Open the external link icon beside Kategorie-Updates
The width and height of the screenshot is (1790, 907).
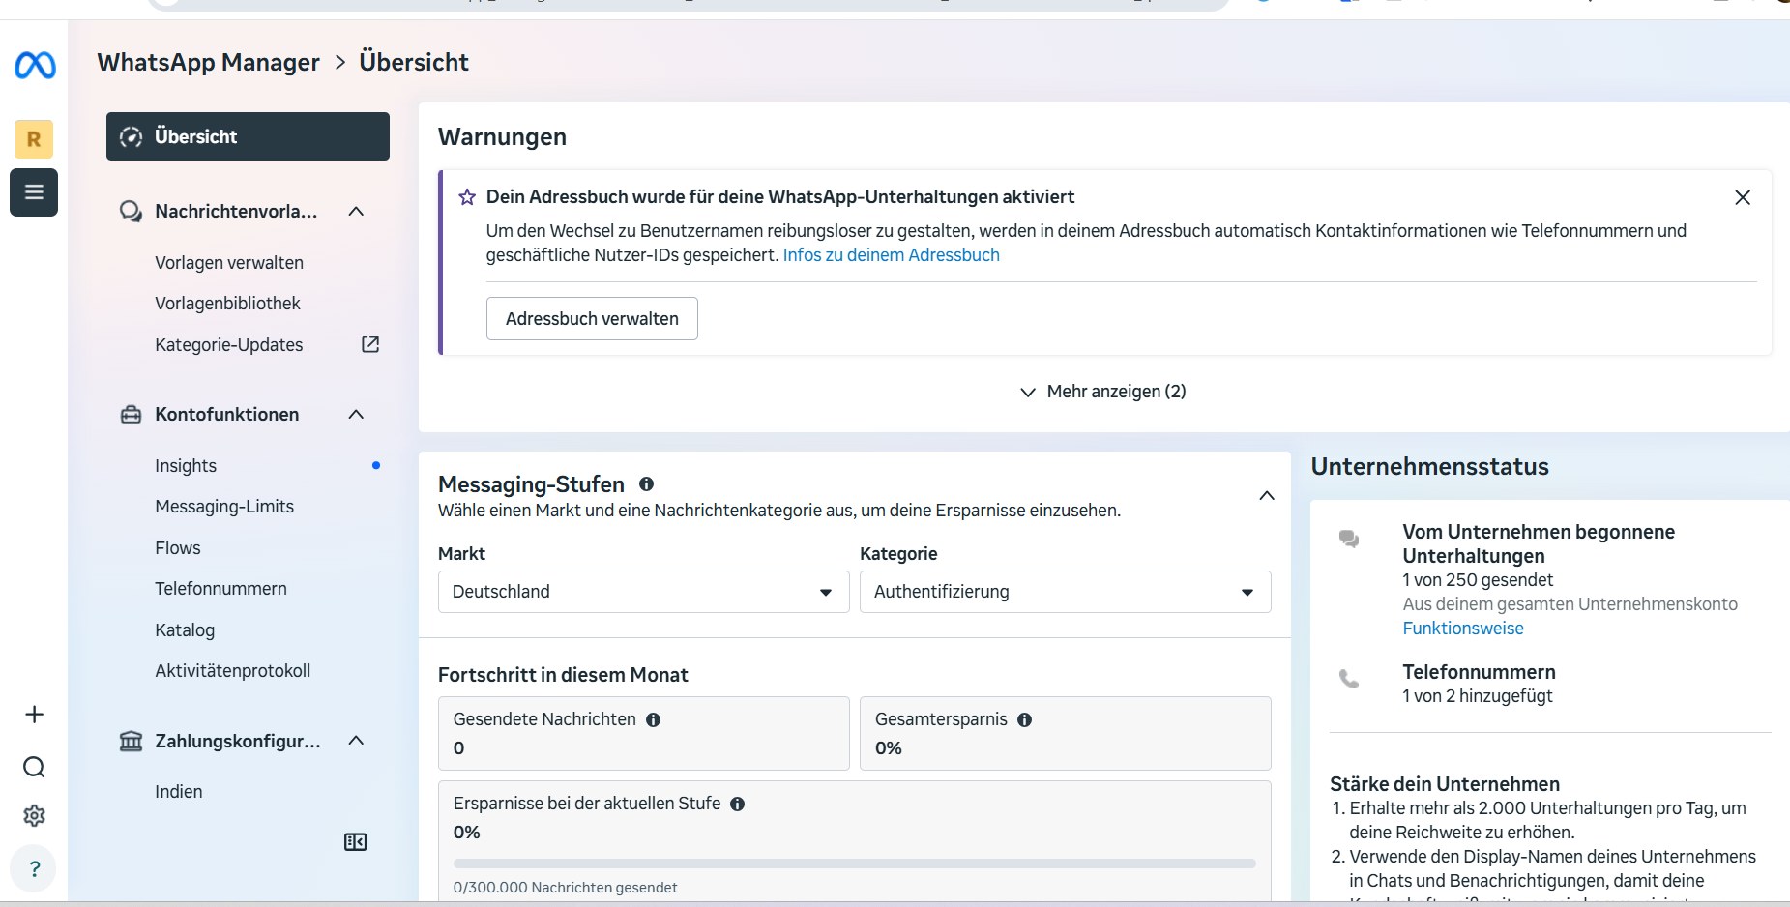(x=370, y=344)
